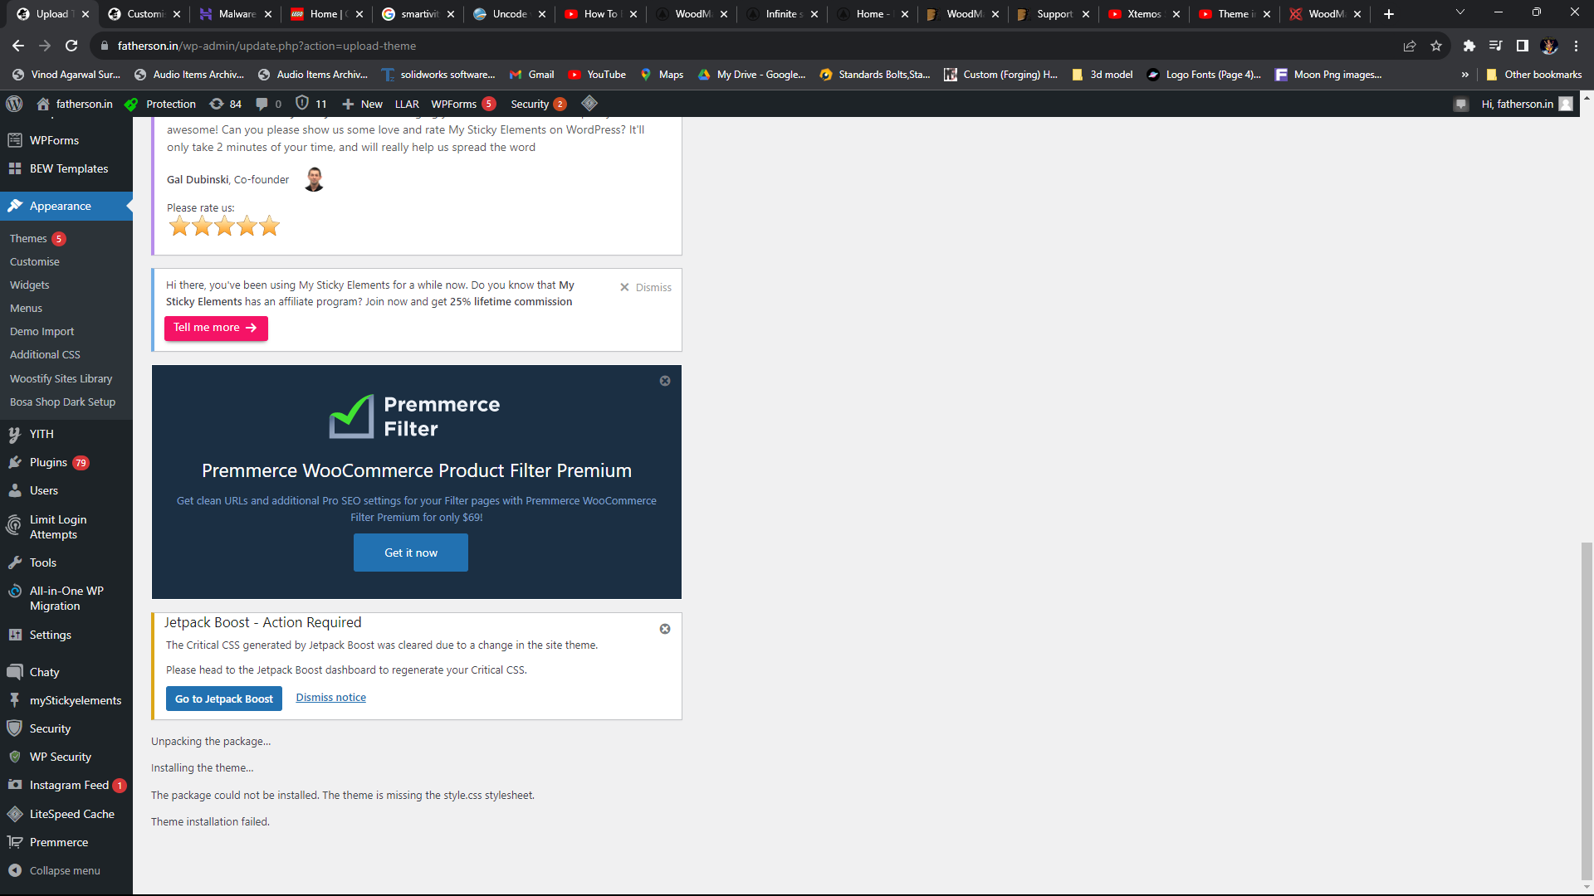Toggle the browser side panel icon
The image size is (1594, 896).
pyautogui.click(x=1523, y=46)
